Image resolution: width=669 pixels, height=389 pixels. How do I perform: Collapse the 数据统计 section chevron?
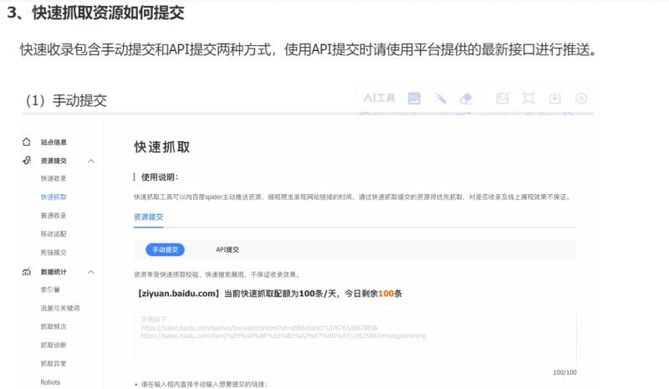(x=91, y=272)
